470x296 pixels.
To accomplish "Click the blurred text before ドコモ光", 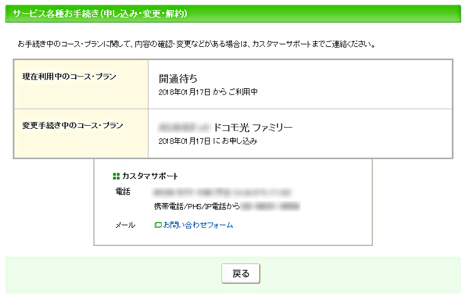I will pyautogui.click(x=184, y=128).
